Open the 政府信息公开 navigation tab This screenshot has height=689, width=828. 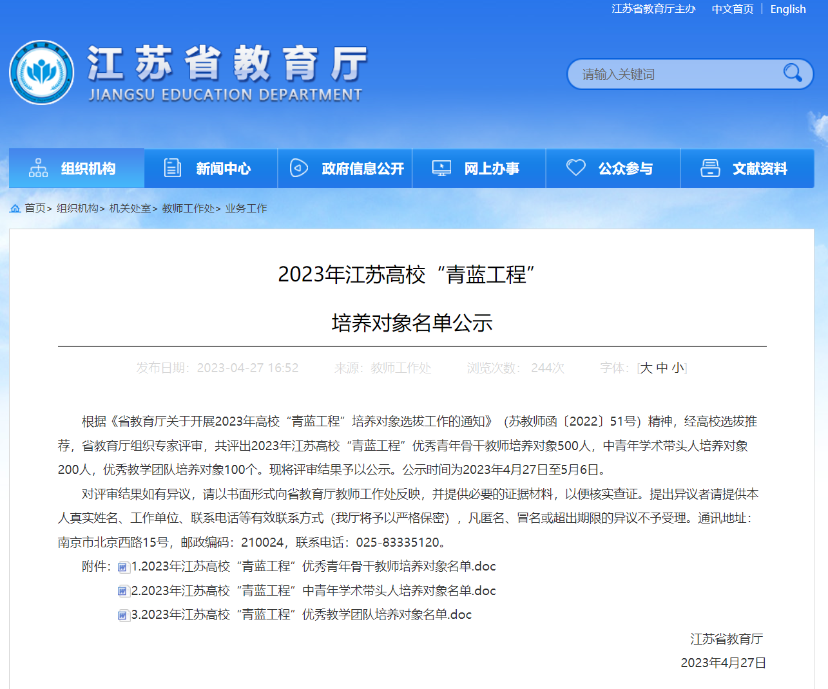coord(345,168)
